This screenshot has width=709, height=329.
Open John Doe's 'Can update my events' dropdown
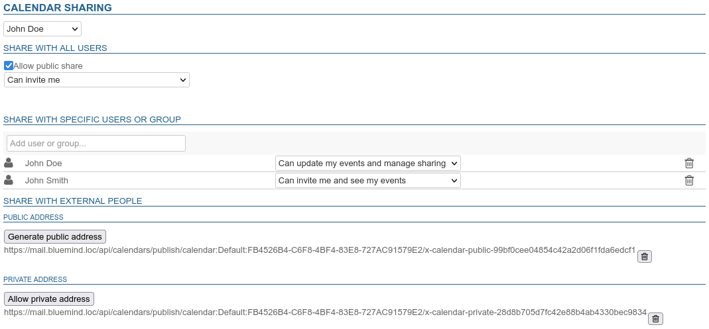[367, 164]
